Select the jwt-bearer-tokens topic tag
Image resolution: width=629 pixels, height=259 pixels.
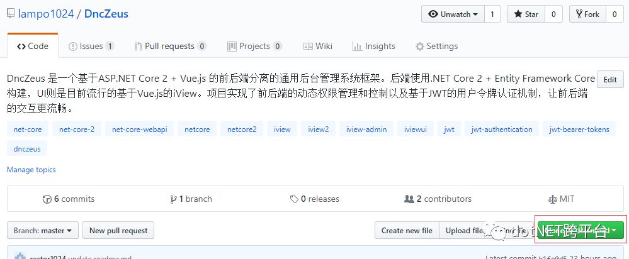[x=579, y=129]
